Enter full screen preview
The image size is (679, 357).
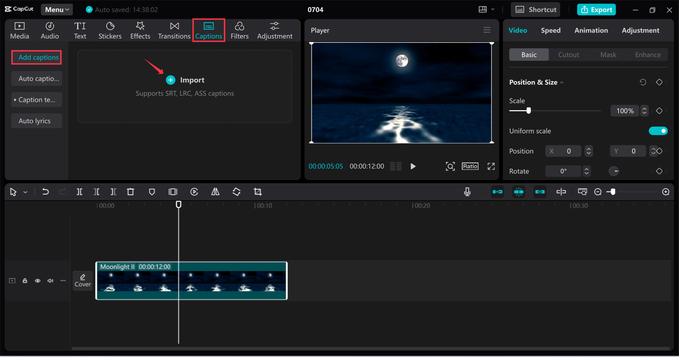(x=491, y=166)
